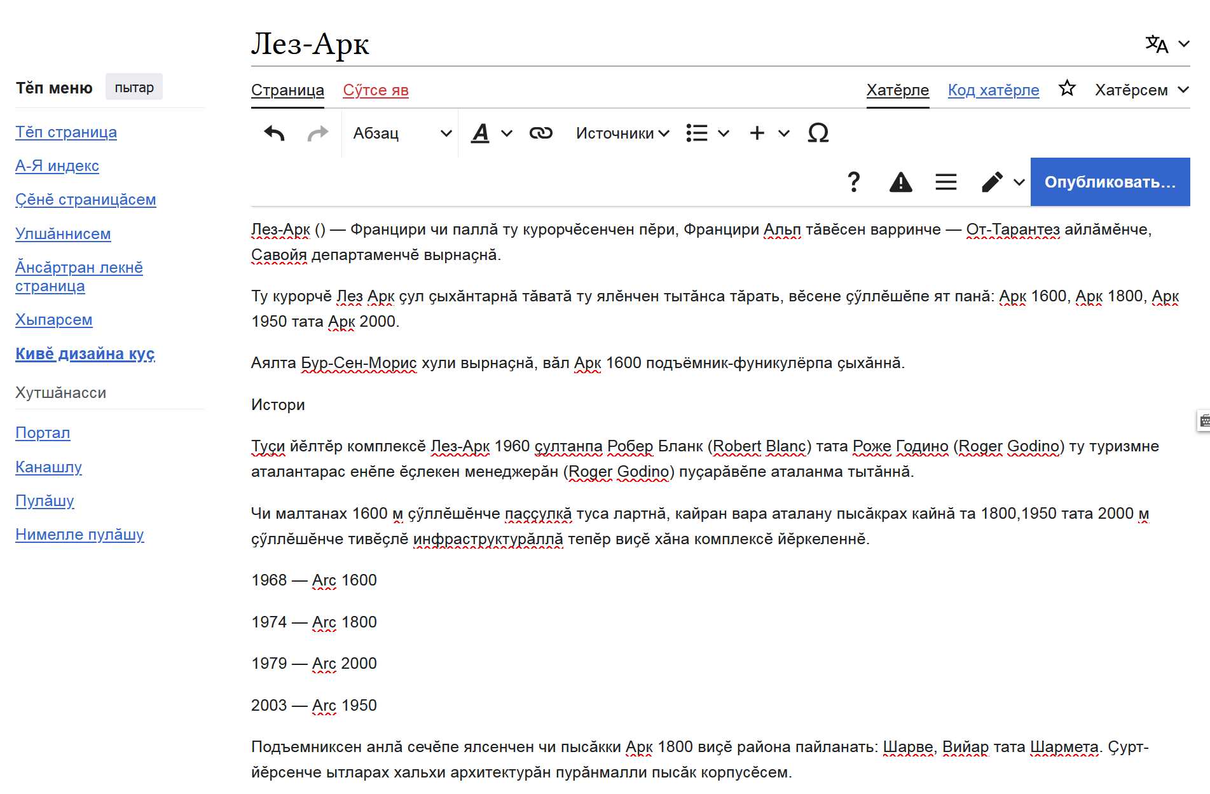The height and width of the screenshot is (794, 1210).
Task: Open the Хатӗрсем tools dropdown
Action: point(1141,90)
